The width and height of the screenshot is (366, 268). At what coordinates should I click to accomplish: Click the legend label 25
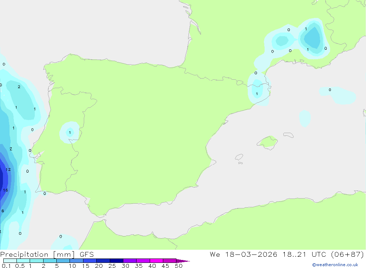pos(112,266)
